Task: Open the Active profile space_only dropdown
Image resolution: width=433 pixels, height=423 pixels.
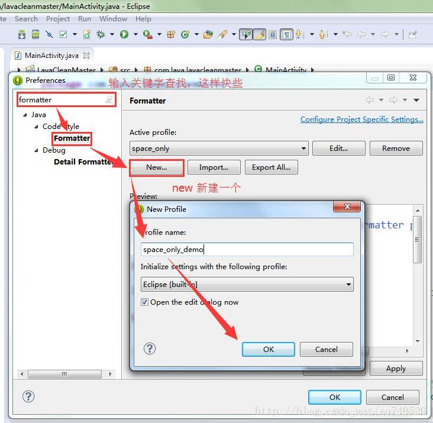Action: click(x=219, y=148)
